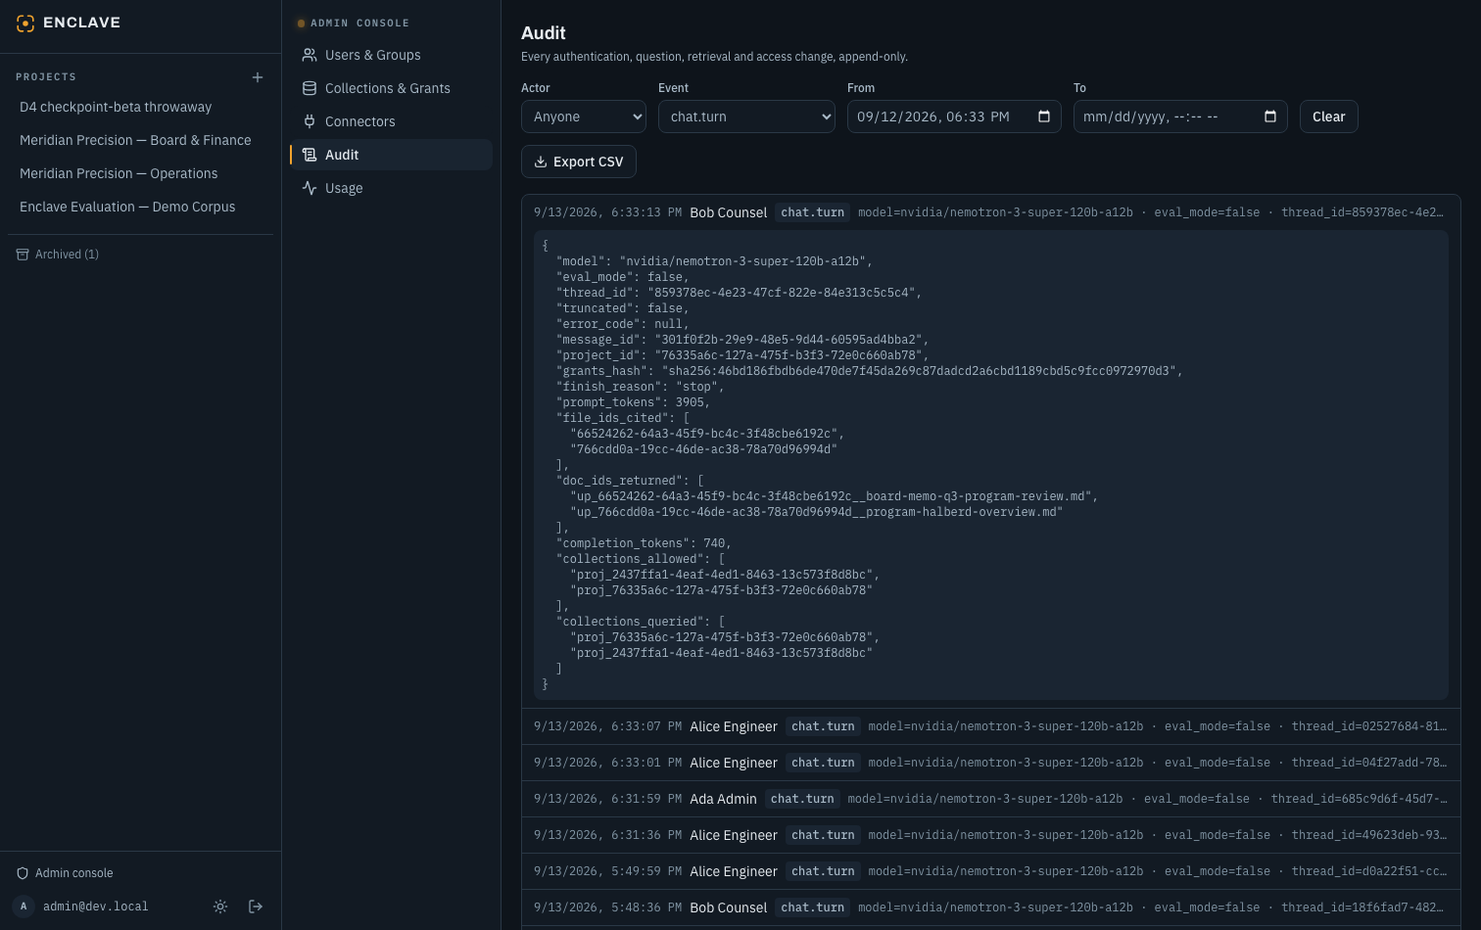Viewport: 1481px width, 930px height.
Task: Toggle light/dark theme sun icon
Action: (x=220, y=907)
